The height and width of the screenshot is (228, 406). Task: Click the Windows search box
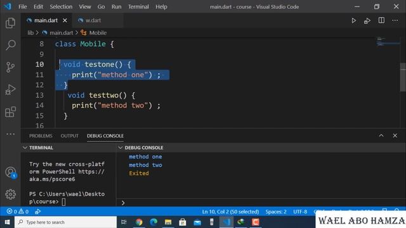coord(65,222)
